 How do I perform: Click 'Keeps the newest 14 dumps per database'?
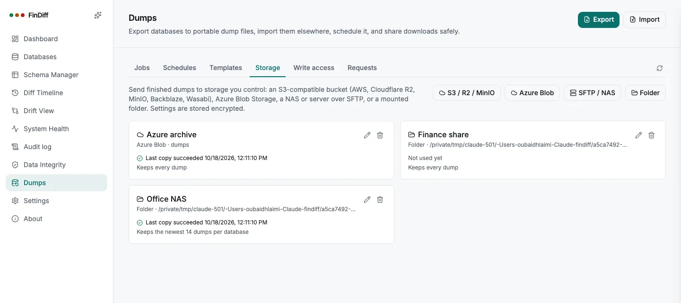(x=192, y=232)
